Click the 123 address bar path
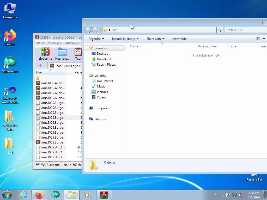This screenshot has height=200, width=267. coord(115,30)
